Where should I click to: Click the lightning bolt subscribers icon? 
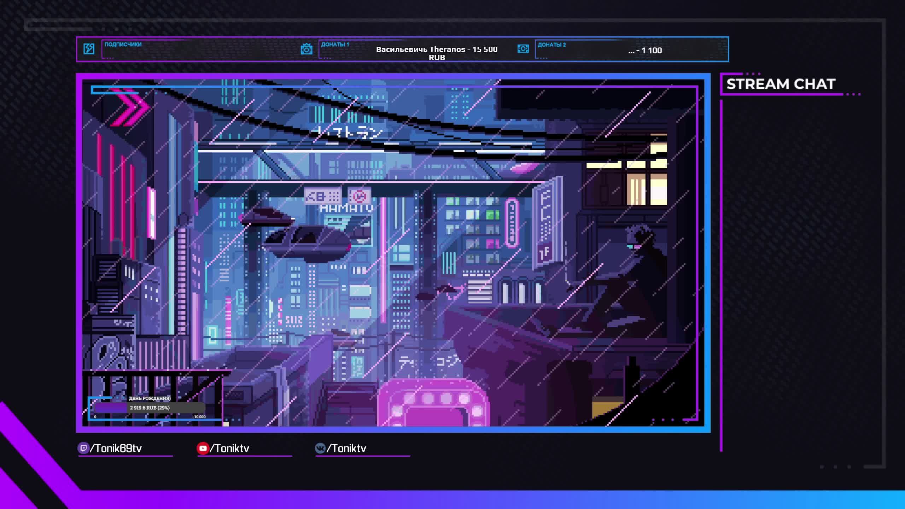tap(89, 48)
